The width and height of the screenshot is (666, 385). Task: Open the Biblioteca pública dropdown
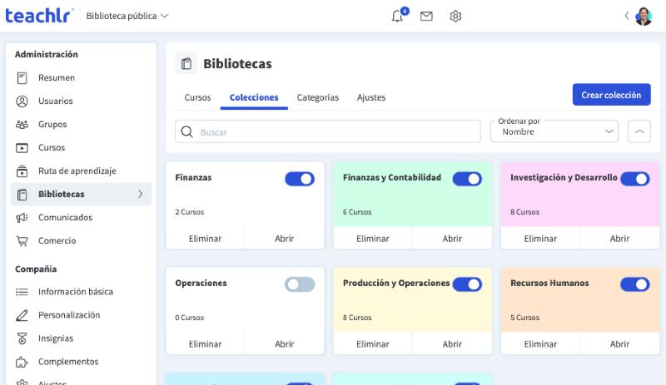tap(127, 16)
